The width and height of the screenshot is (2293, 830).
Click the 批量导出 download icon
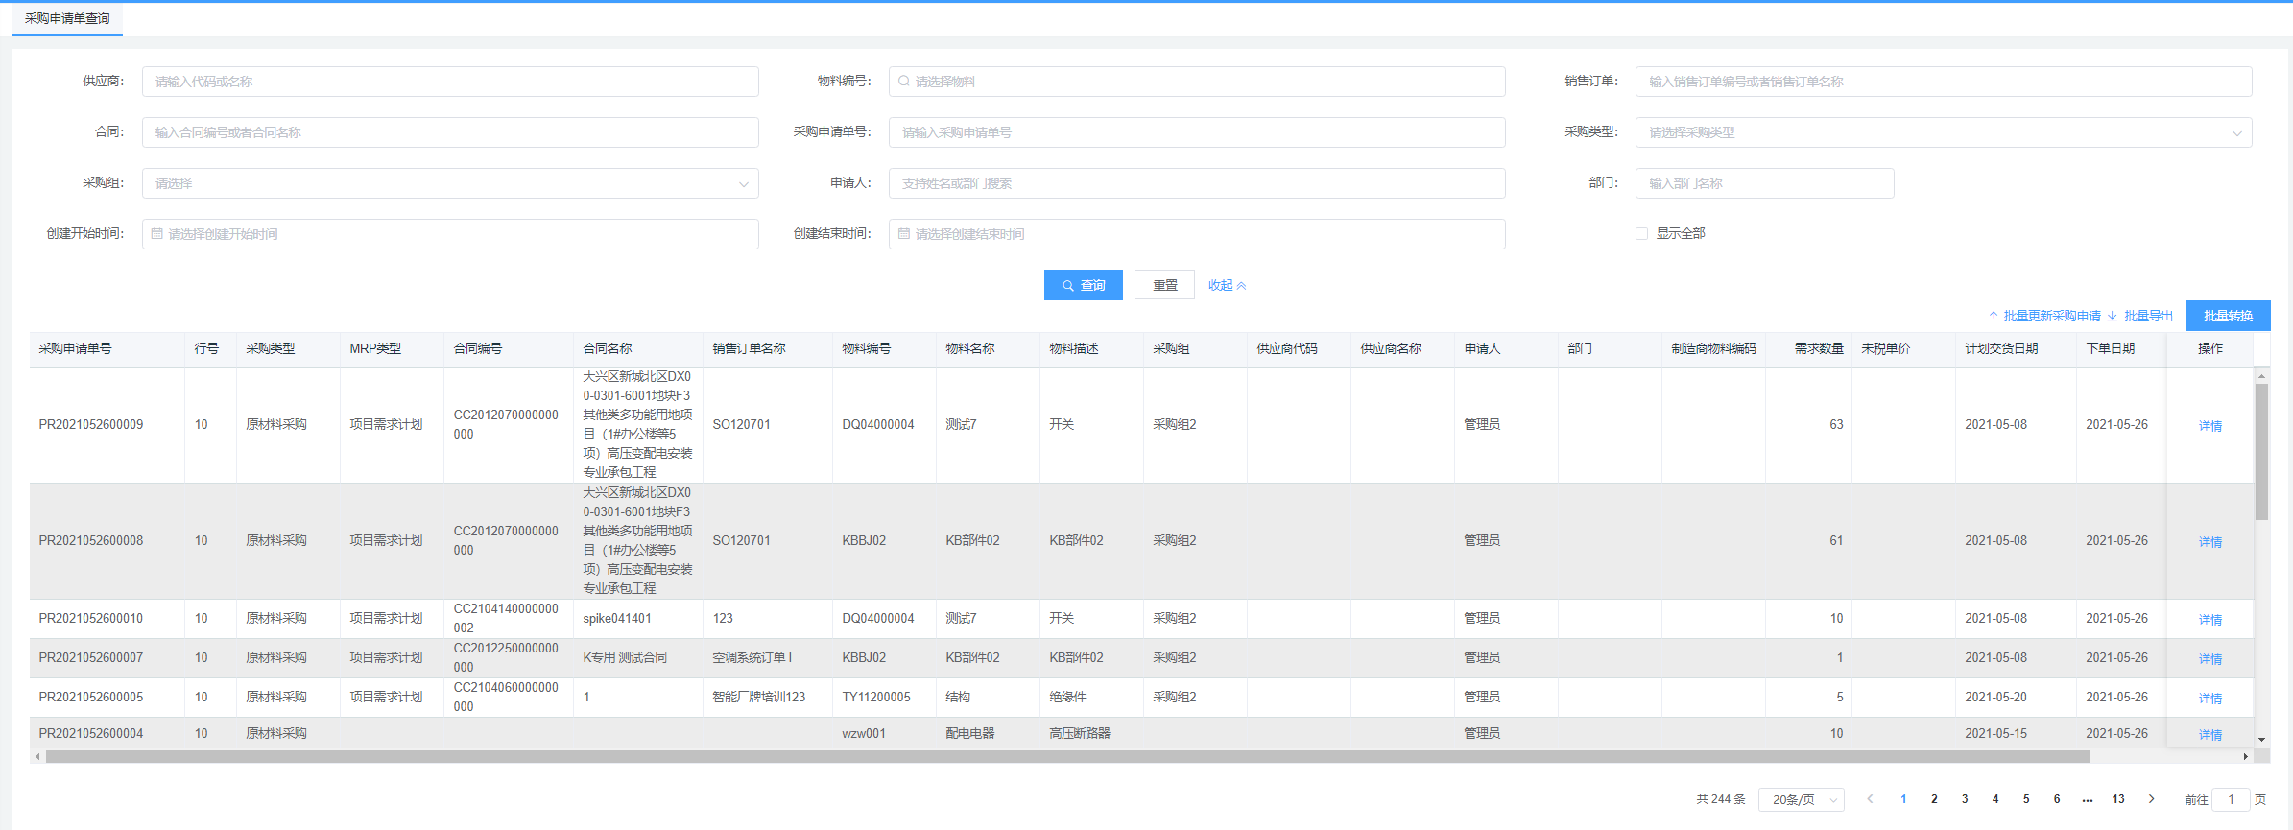pyautogui.click(x=2113, y=317)
